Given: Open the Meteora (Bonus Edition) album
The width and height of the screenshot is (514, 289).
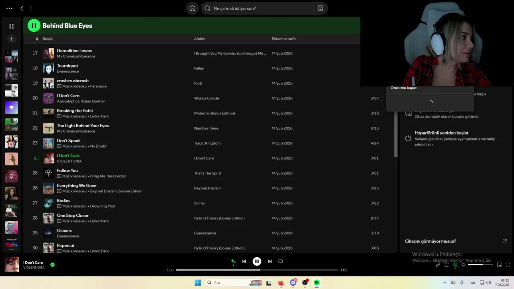Looking at the screenshot, I should [214, 113].
